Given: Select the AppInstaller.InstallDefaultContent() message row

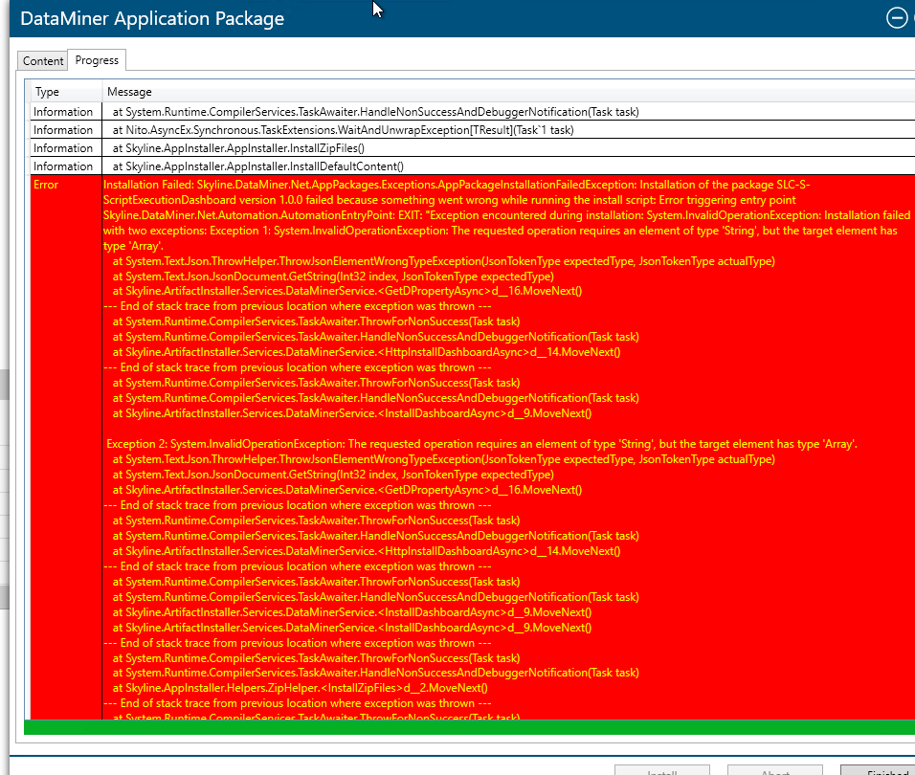Looking at the screenshot, I should 508,166.
